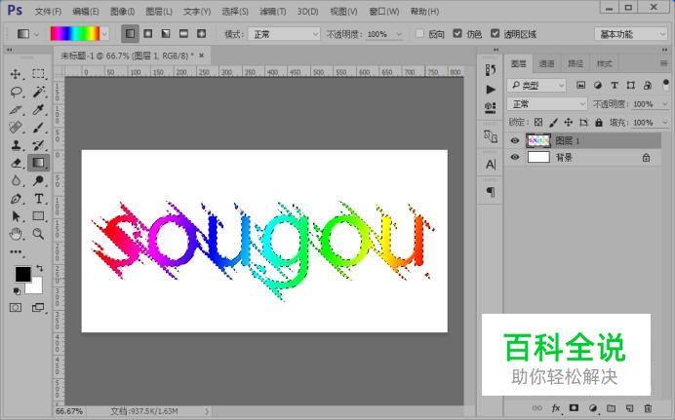675x420 pixels.
Task: Select the Gradient tool in toolbox
Action: click(38, 163)
